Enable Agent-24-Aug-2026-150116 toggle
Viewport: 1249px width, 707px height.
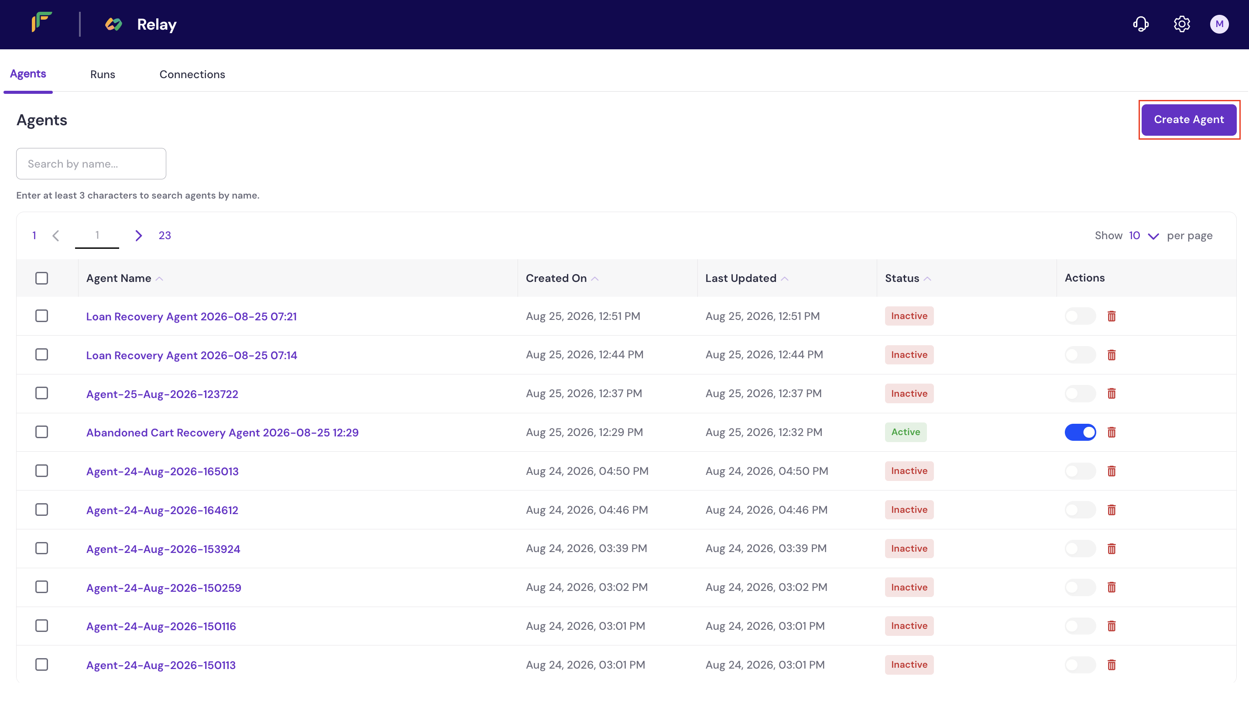[x=1080, y=626]
